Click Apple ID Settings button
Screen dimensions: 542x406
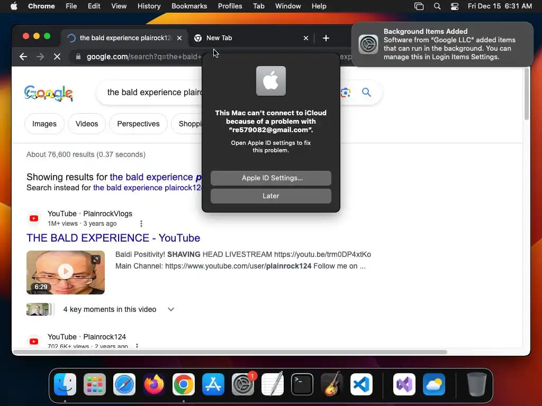tap(270, 178)
